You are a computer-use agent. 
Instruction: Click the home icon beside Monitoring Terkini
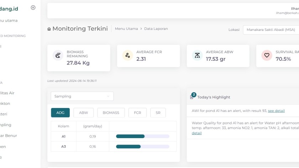49,29
